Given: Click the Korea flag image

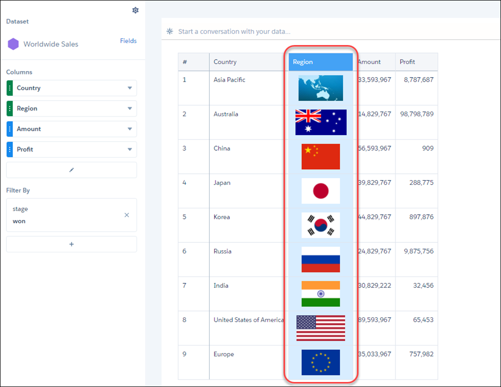Looking at the screenshot, I should [x=321, y=225].
